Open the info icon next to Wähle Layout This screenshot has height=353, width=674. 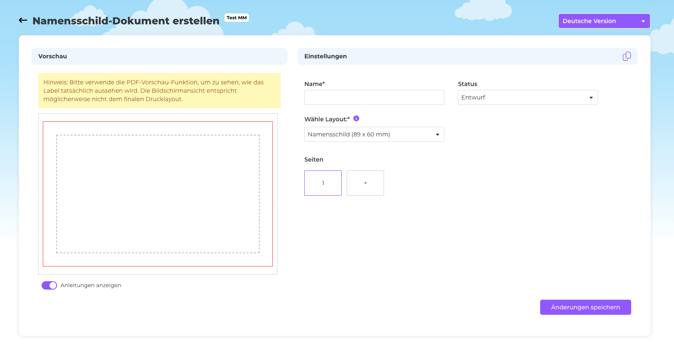pos(356,118)
